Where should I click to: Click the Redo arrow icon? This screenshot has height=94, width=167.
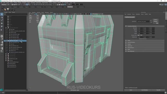(20, 5)
